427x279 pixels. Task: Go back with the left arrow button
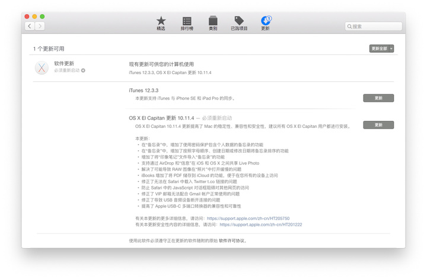pos(30,26)
